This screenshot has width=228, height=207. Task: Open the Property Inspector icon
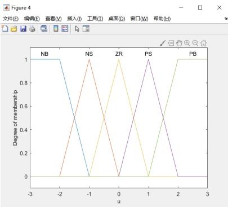point(86,29)
